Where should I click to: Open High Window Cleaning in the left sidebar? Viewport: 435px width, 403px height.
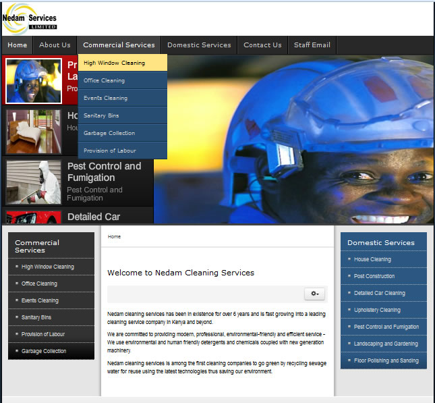[48, 267]
